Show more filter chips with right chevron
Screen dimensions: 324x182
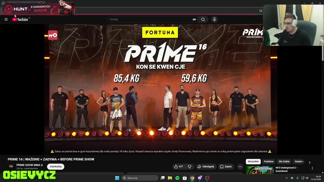[310, 162]
